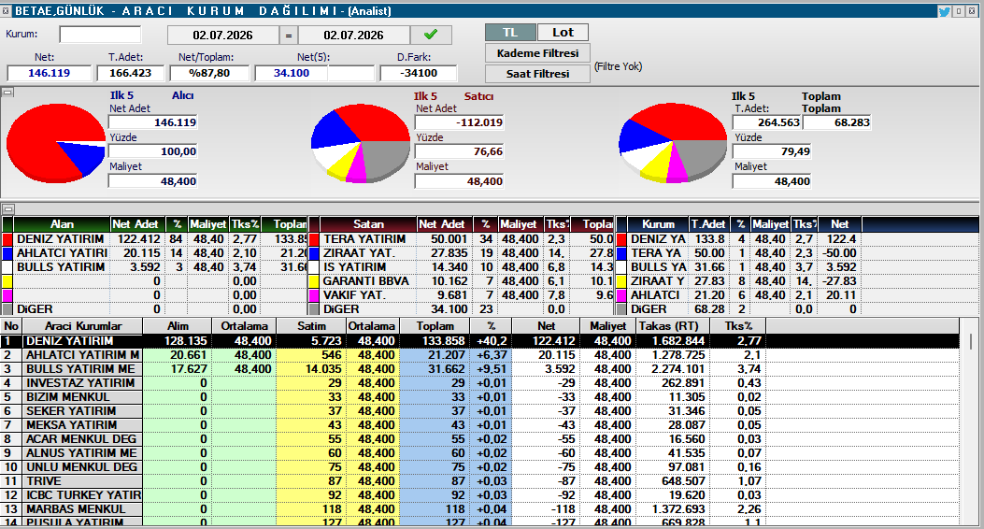984x529 pixels.
Task: Sort main table by Tks% column
Action: coord(738,325)
